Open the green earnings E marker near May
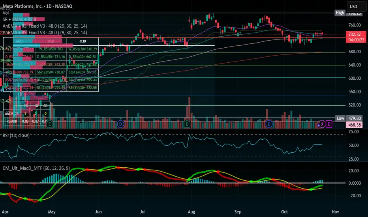This screenshot has height=217, width=368. pos(49,124)
